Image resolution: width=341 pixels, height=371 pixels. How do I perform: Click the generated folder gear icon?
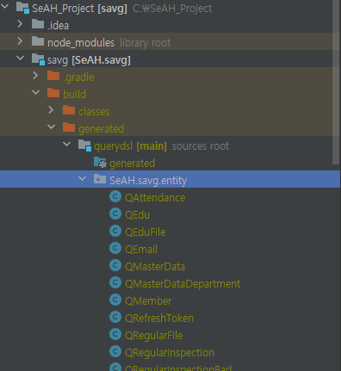pos(100,163)
